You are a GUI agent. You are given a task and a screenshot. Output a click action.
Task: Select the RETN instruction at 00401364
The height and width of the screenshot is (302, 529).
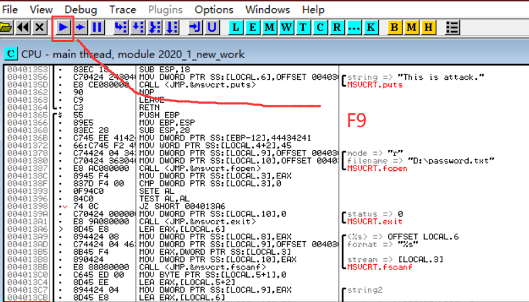coord(149,107)
